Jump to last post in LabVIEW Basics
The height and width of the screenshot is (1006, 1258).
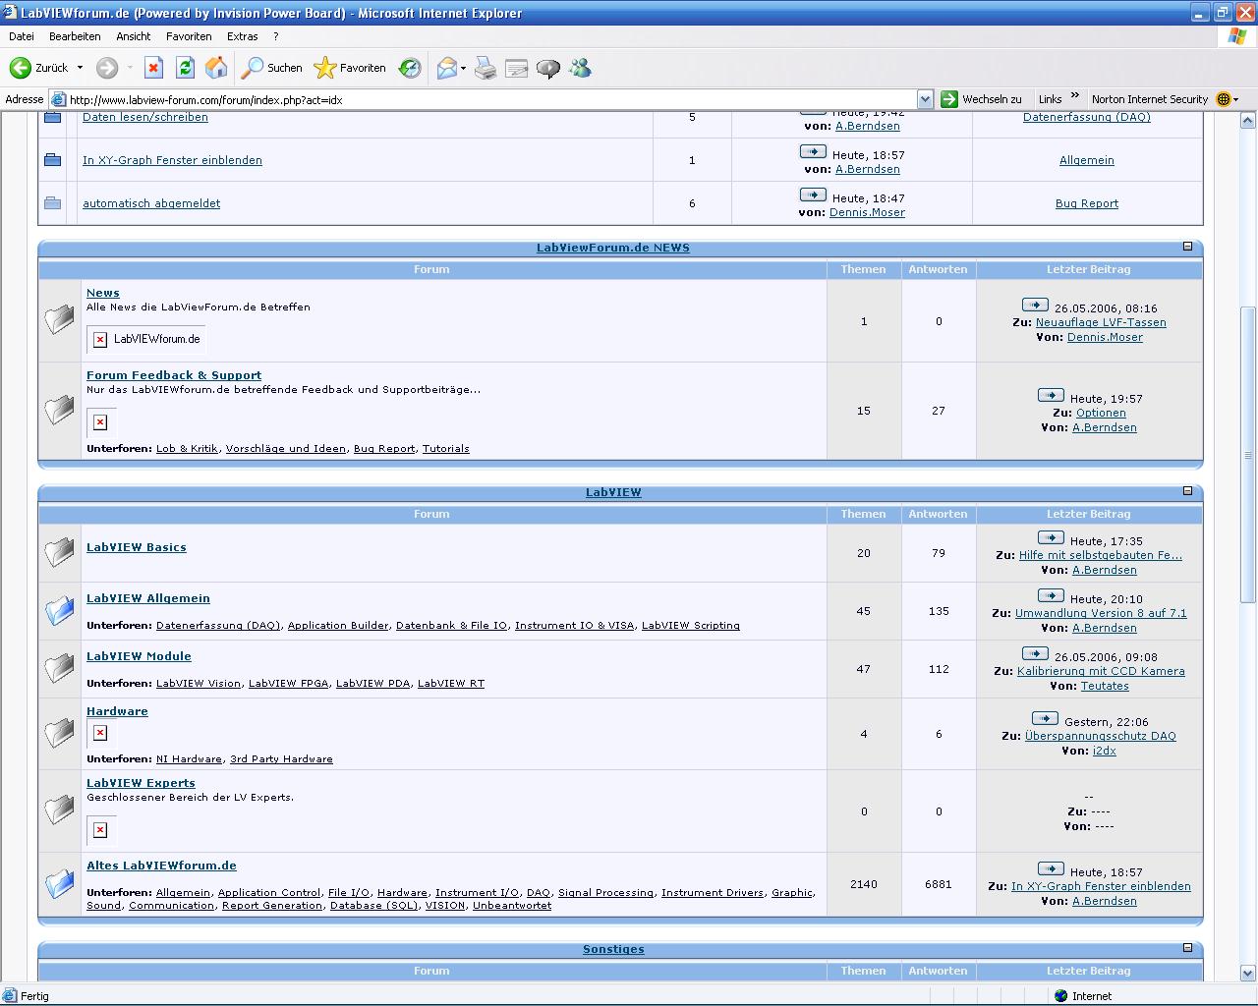(x=1050, y=538)
